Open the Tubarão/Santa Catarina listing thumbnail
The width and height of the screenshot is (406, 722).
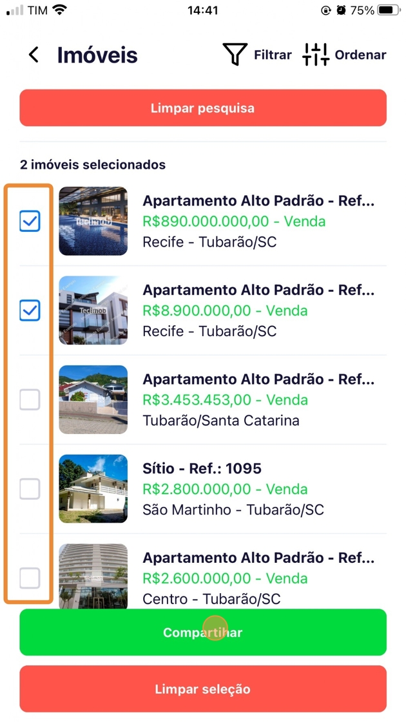93,399
